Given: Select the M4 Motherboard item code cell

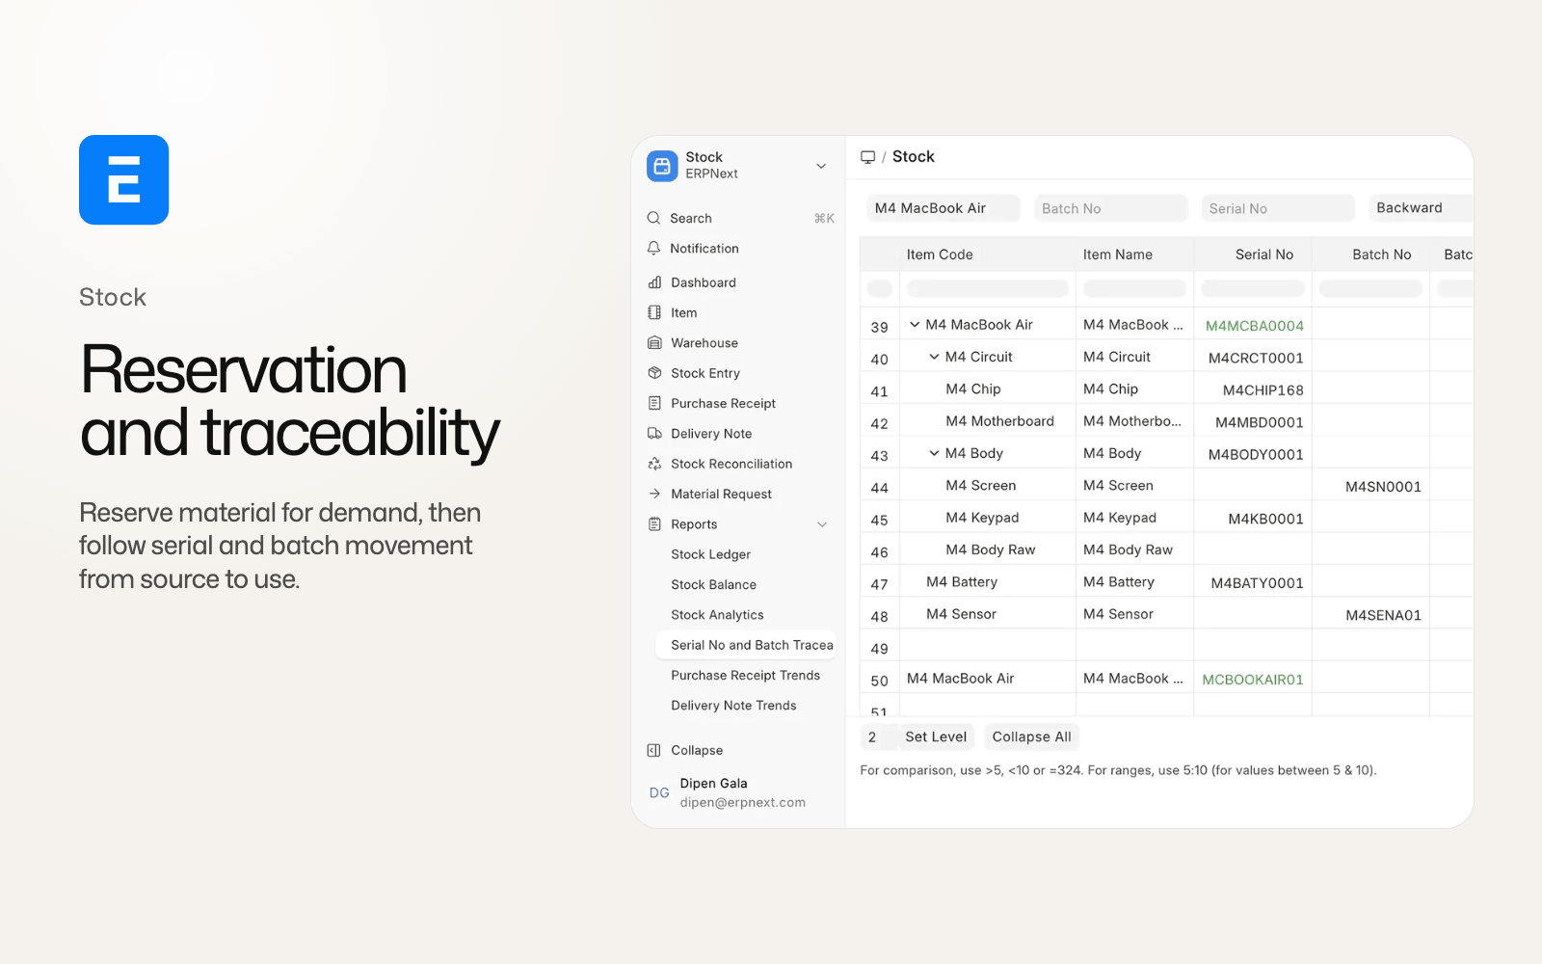Looking at the screenshot, I should click(987, 421).
